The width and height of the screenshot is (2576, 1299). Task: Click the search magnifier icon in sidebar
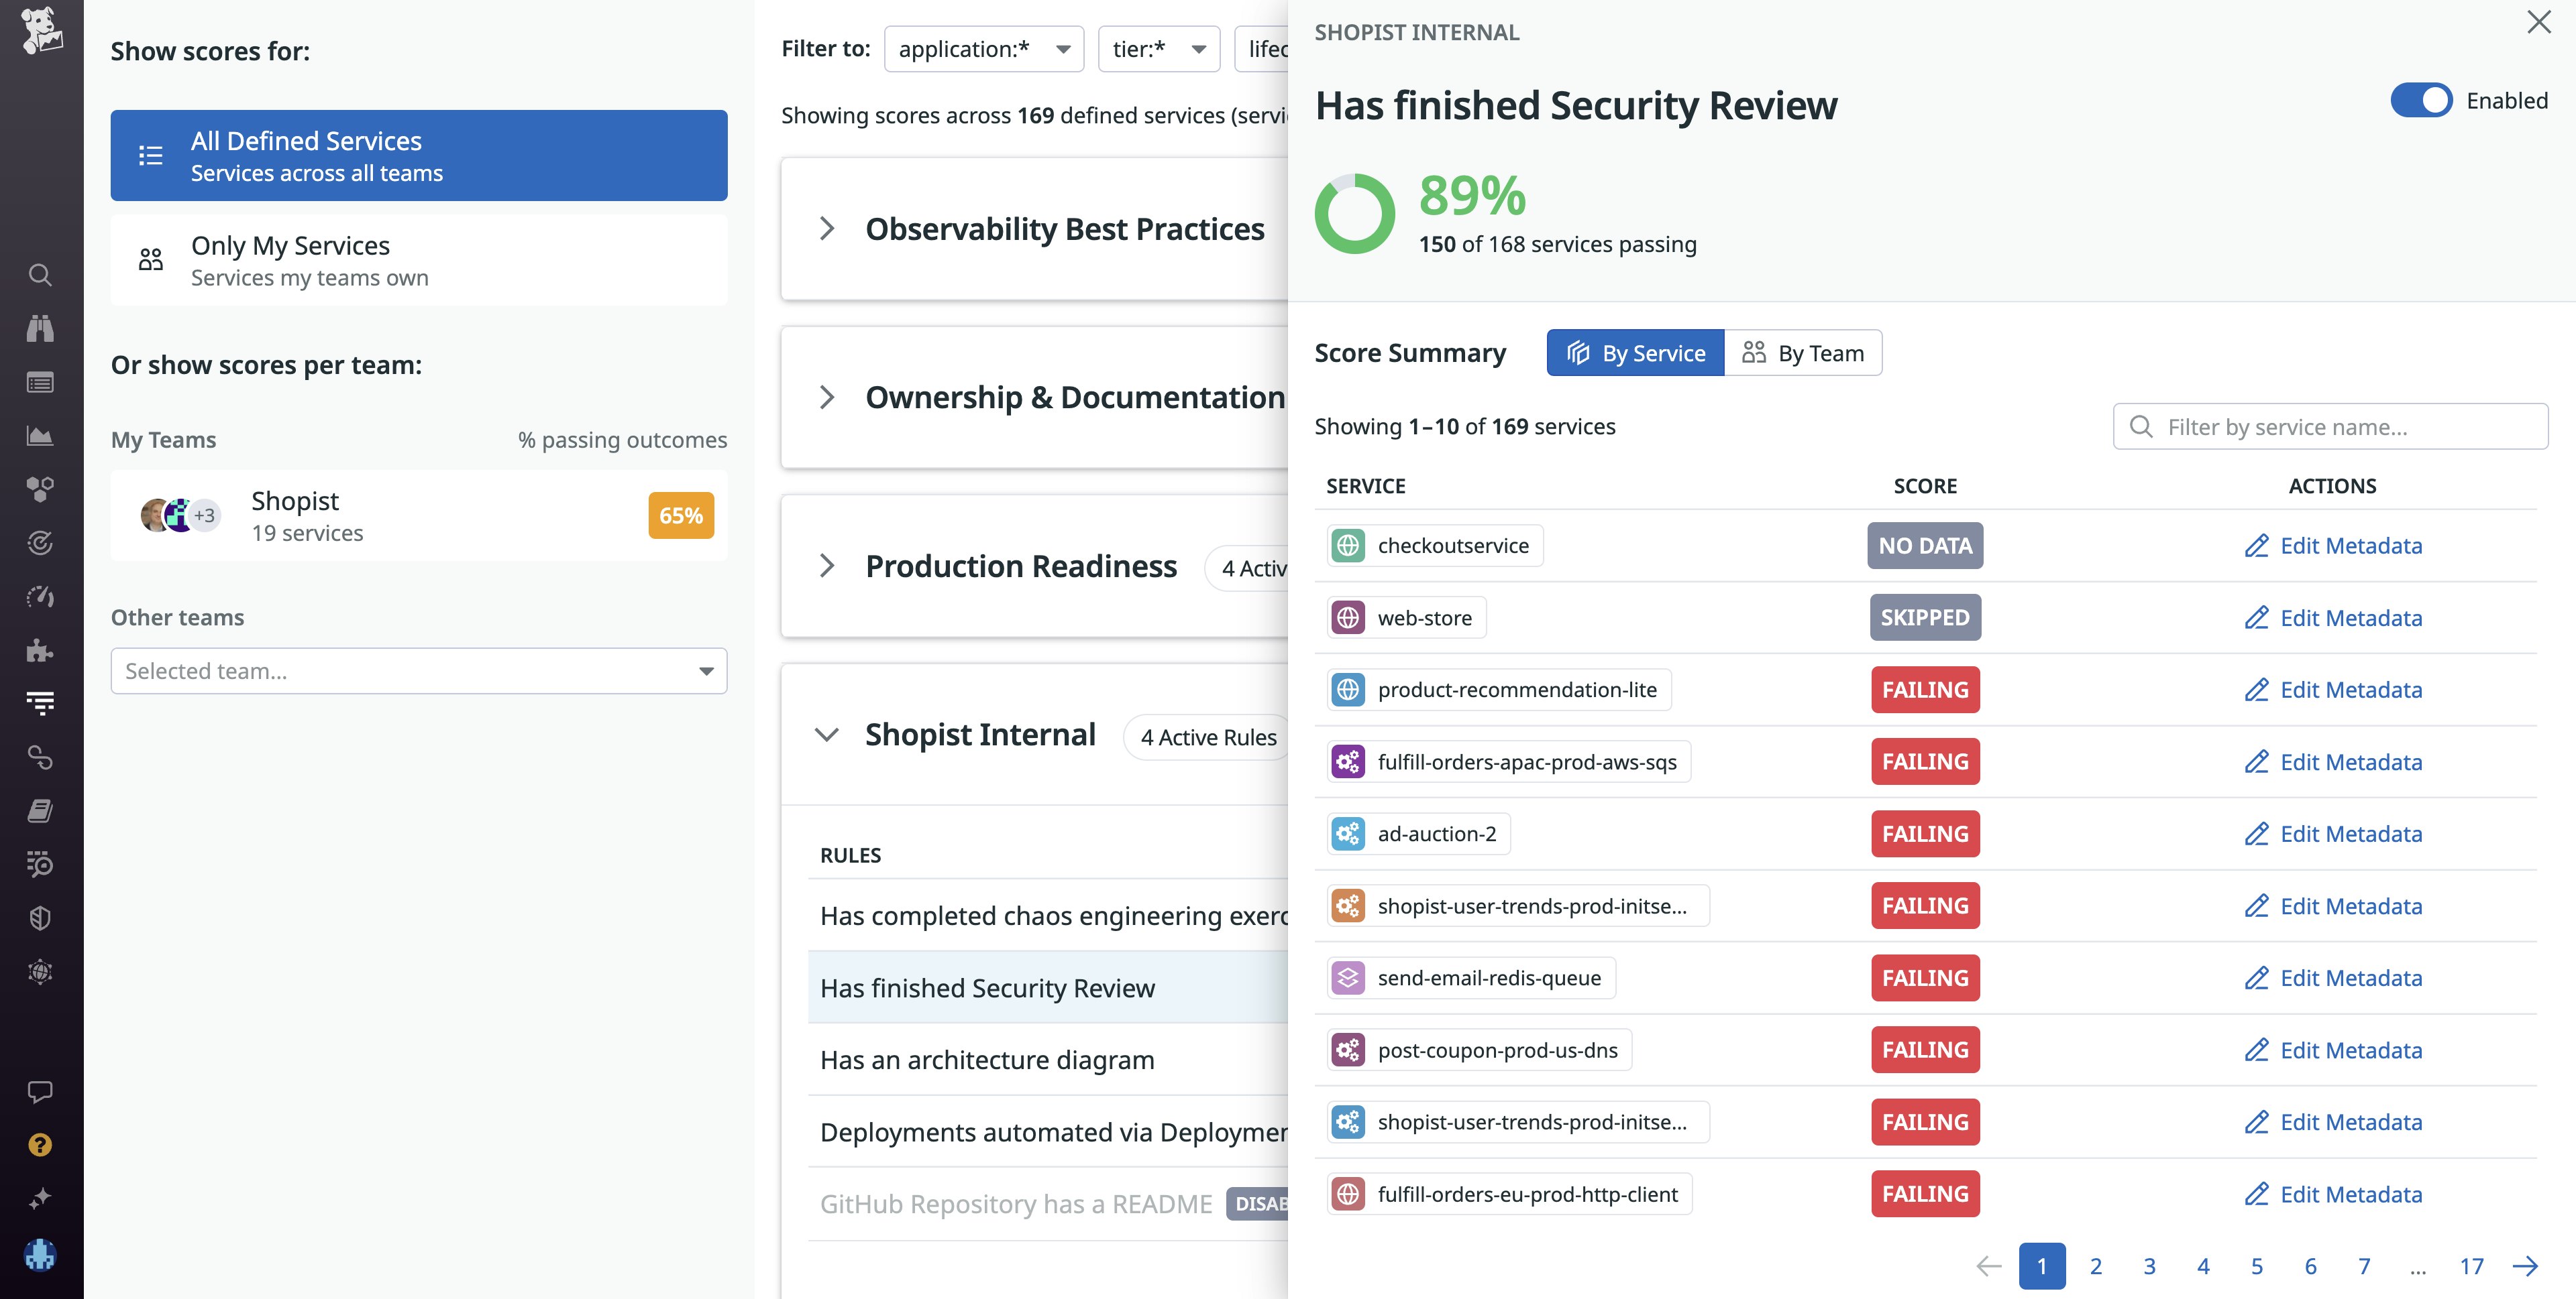pyautogui.click(x=40, y=275)
